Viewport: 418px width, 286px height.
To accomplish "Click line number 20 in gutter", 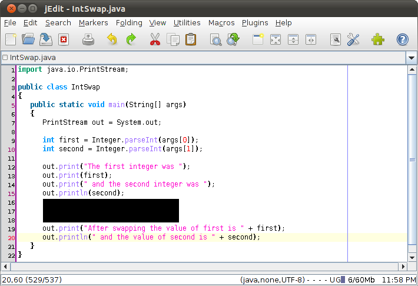I will [11, 238].
